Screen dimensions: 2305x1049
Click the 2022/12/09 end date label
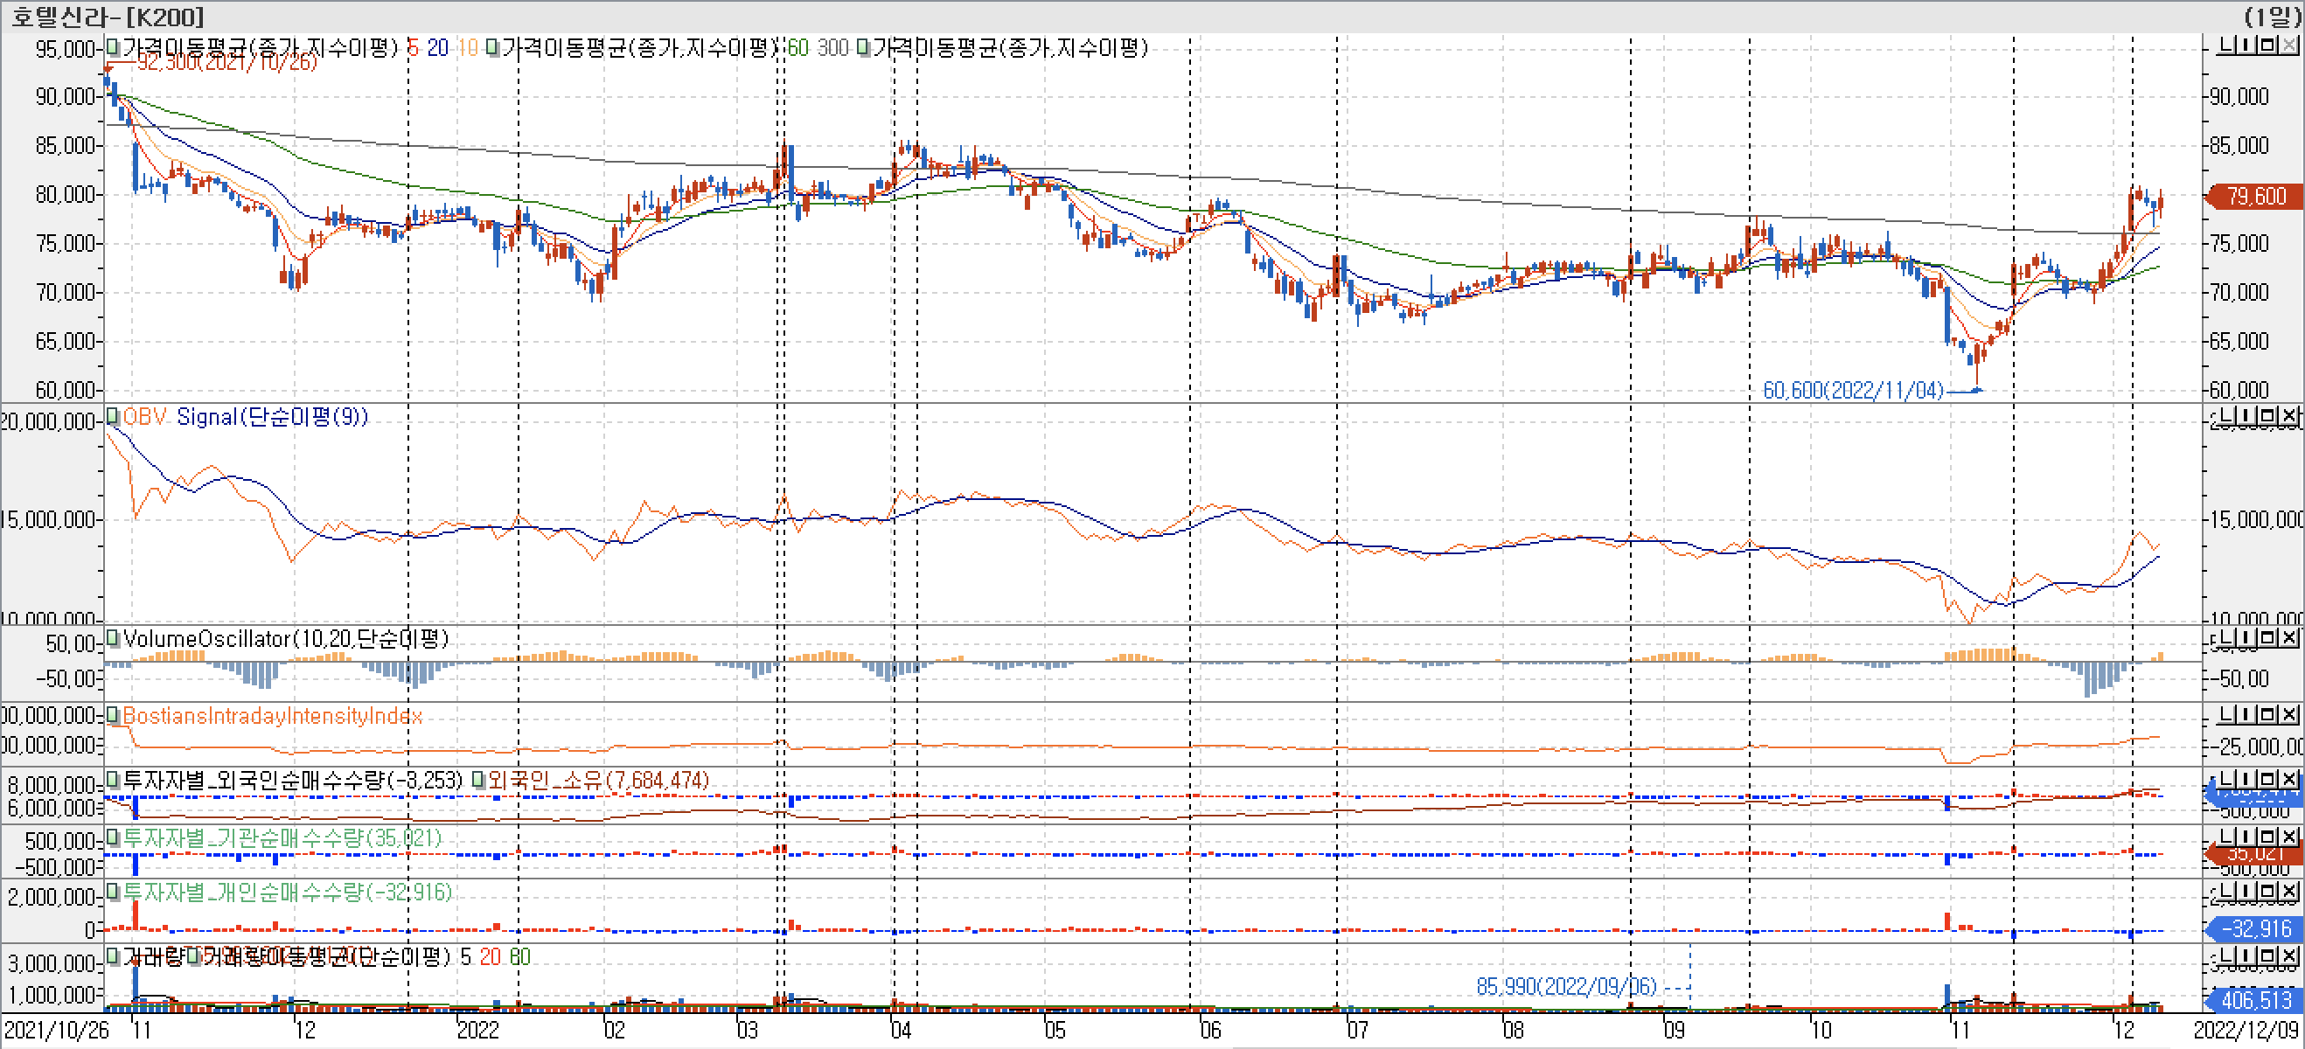2246,1031
